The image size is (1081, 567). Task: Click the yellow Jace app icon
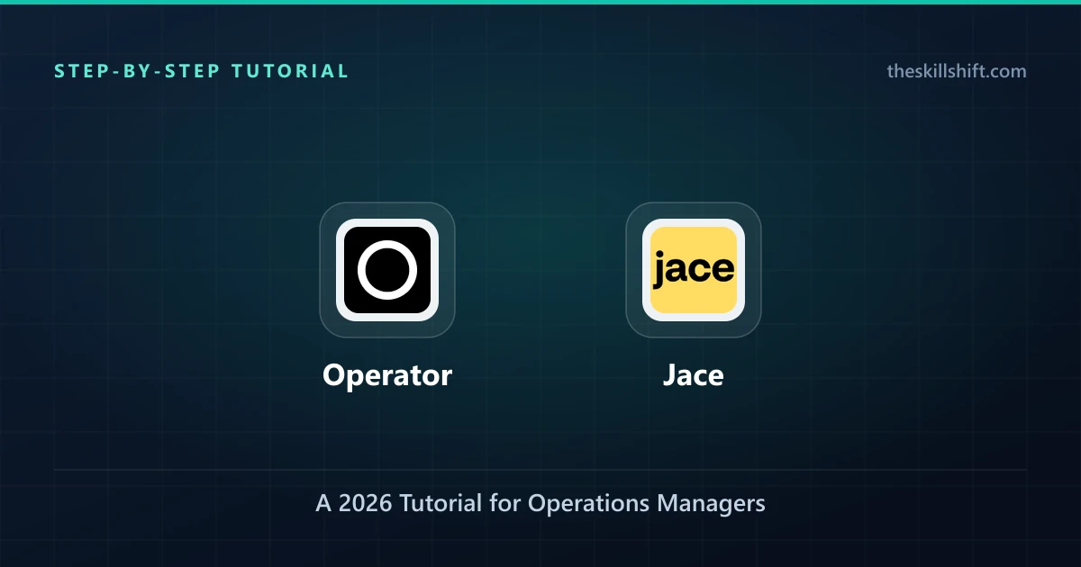694,270
